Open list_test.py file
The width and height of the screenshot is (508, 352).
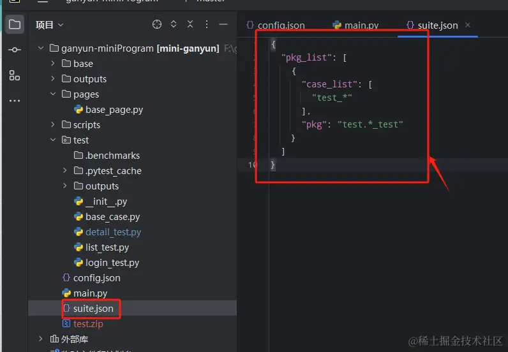click(101, 247)
